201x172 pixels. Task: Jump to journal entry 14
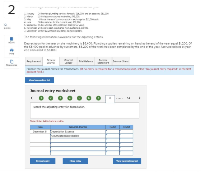(x=128, y=98)
